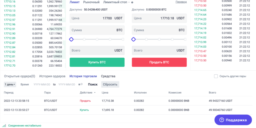
Task: Expand the Лимитный стоп order type dropdown
Action: (129, 2)
